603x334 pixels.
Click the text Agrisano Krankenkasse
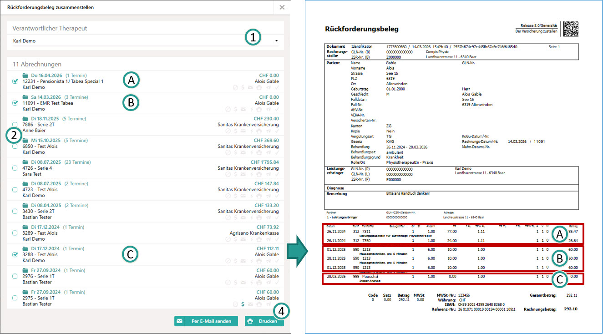[x=254, y=233]
